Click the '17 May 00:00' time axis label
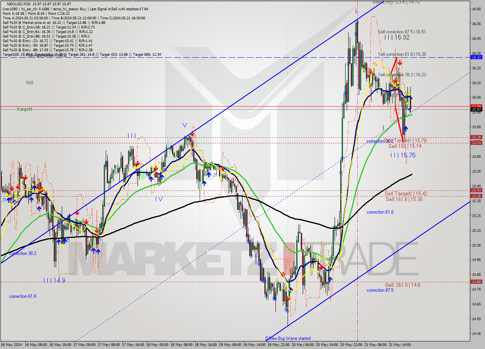 (x=84, y=345)
